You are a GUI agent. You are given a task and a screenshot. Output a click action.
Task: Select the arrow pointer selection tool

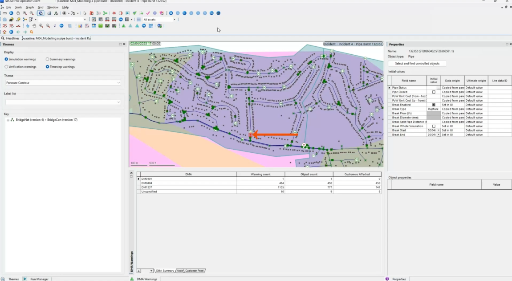85,13
